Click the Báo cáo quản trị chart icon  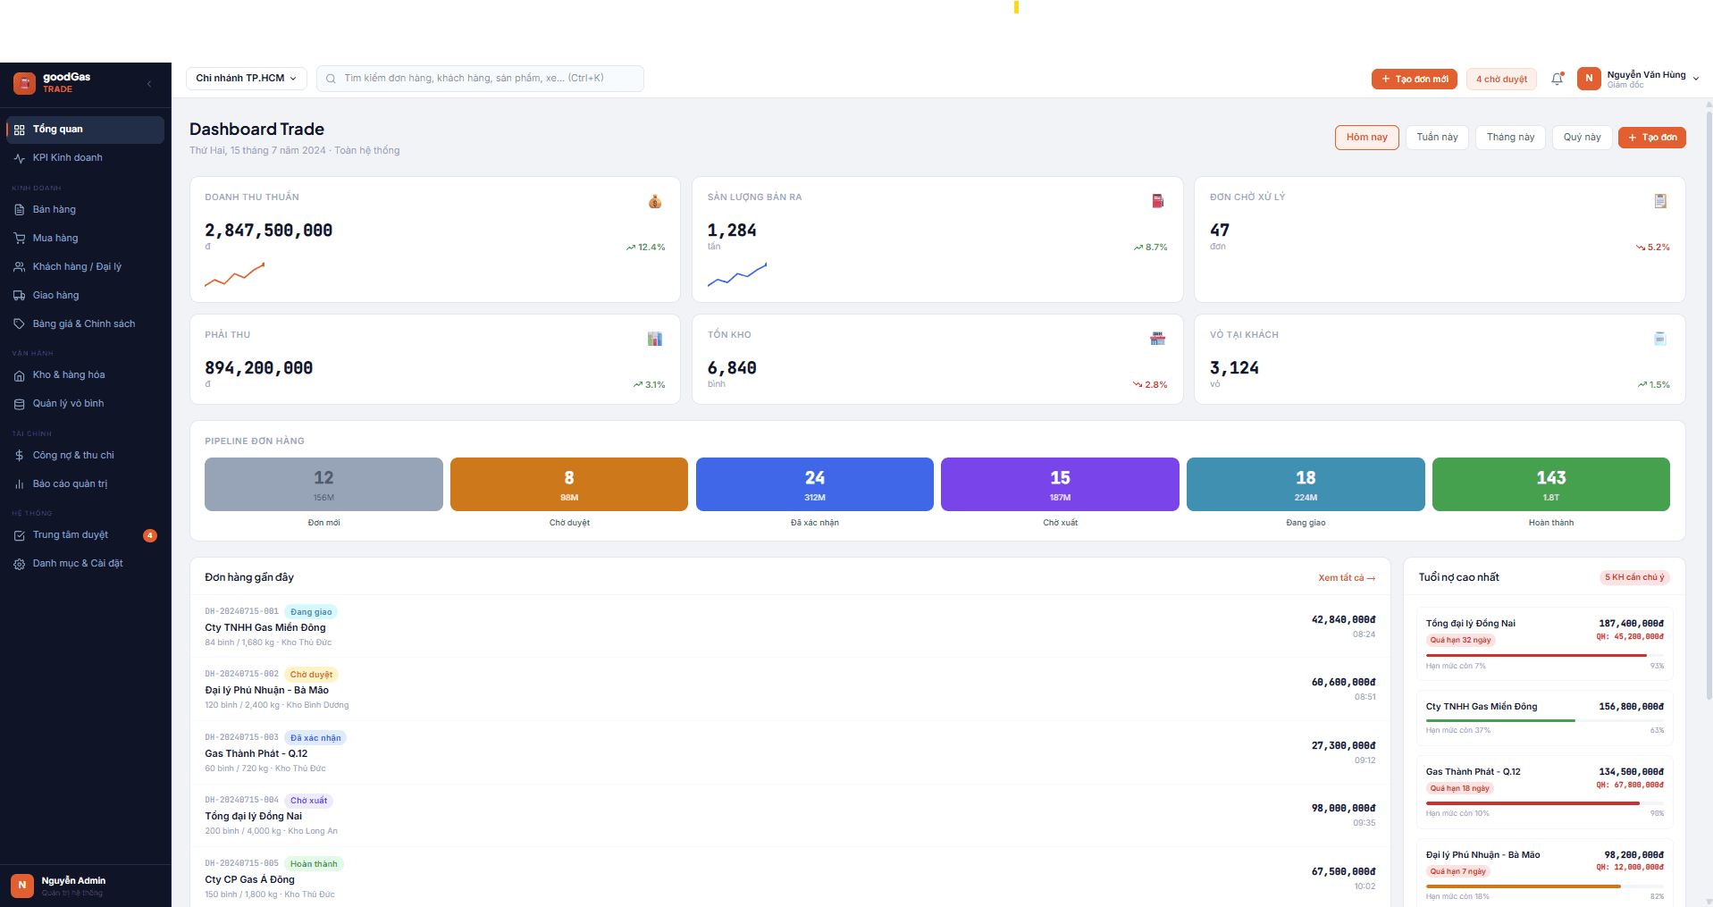coord(19,484)
